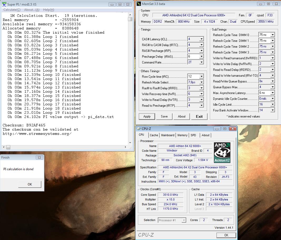Open the Help menu in Super PI

48,10
